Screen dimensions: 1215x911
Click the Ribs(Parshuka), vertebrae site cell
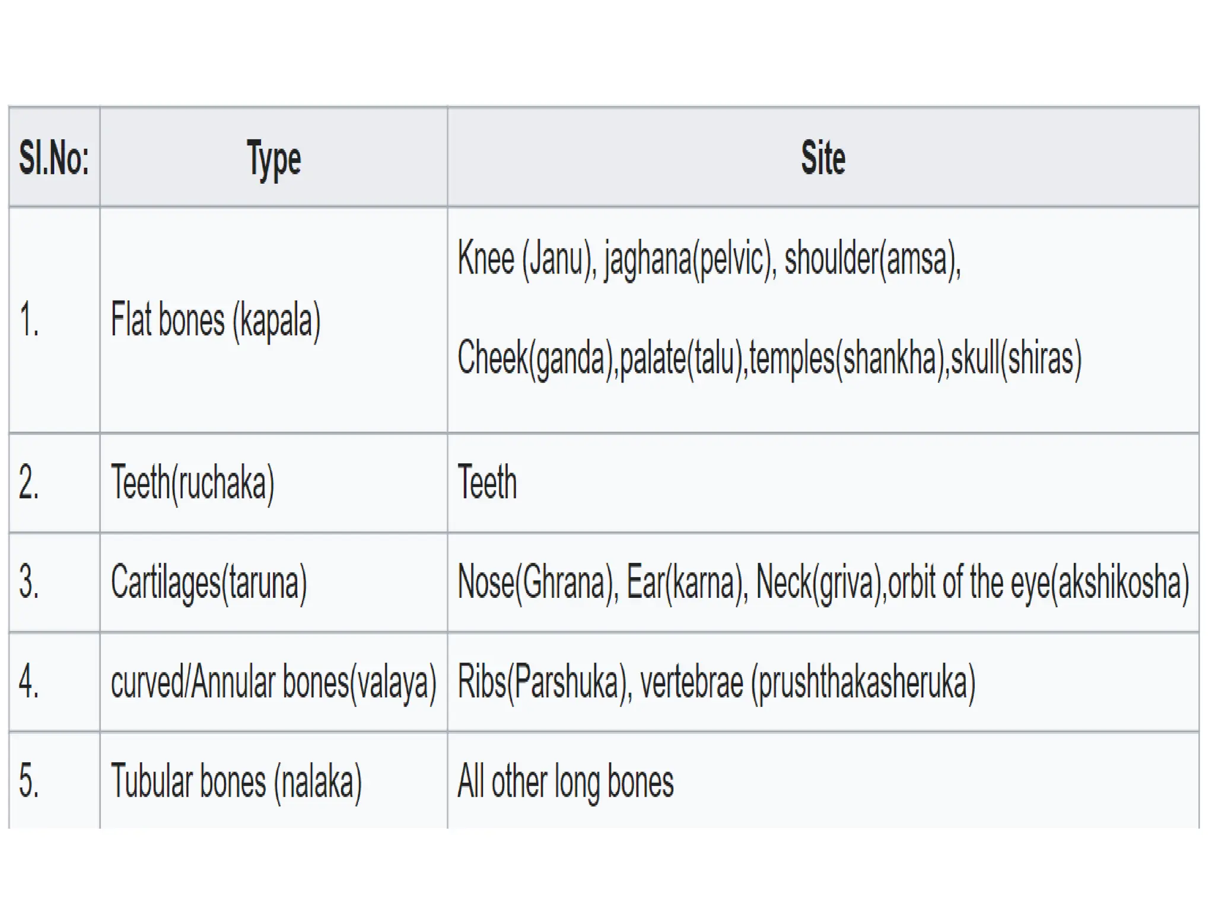click(x=823, y=682)
